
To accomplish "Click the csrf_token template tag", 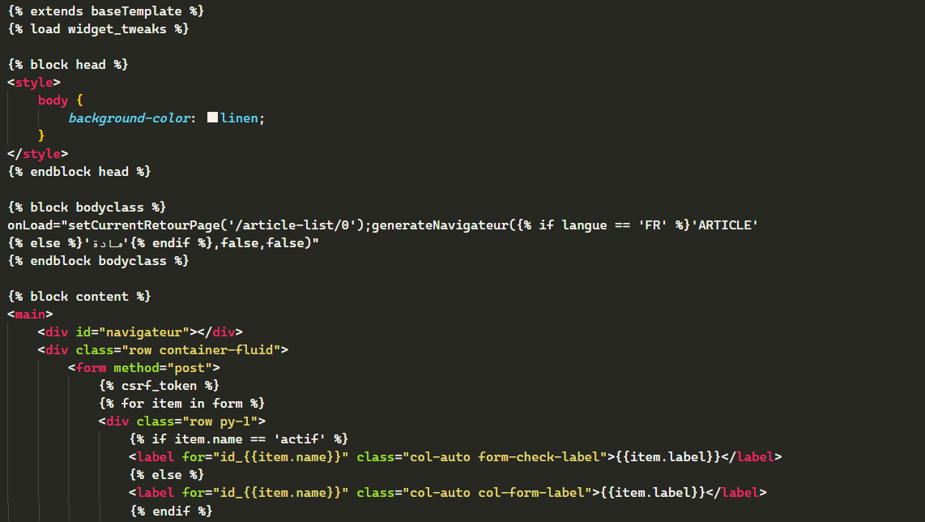I will pyautogui.click(x=159, y=386).
